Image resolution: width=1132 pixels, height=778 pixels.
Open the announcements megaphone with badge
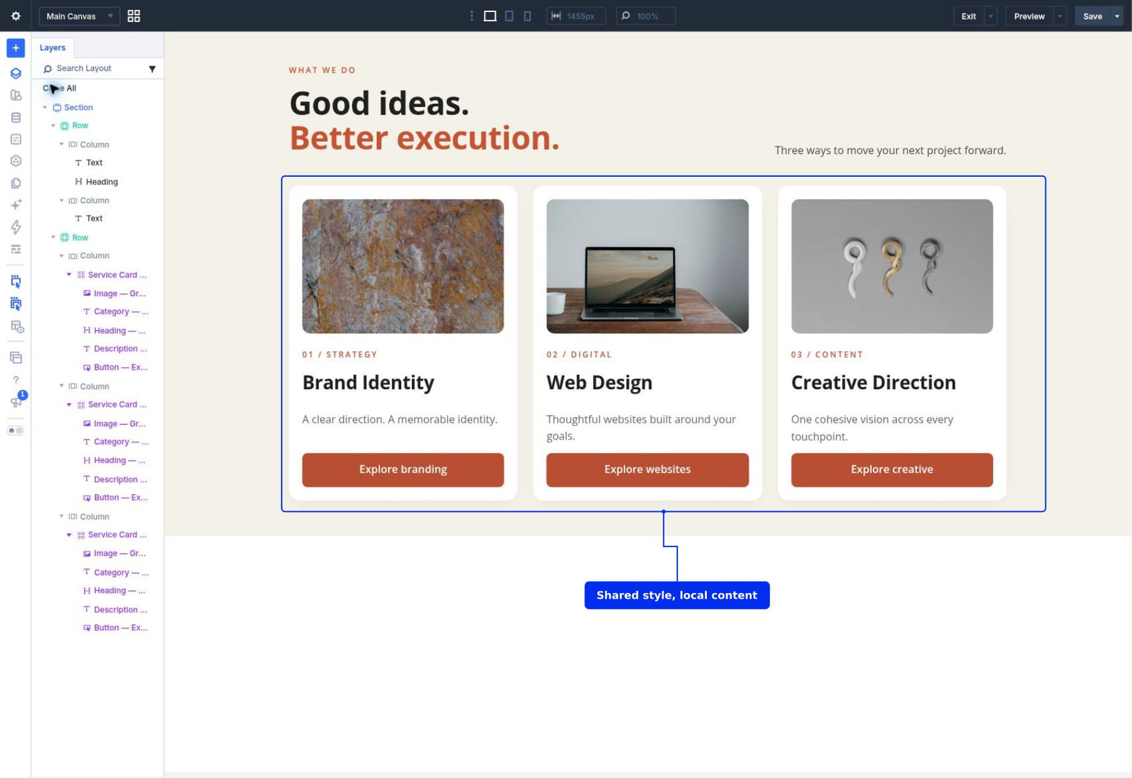tap(17, 401)
